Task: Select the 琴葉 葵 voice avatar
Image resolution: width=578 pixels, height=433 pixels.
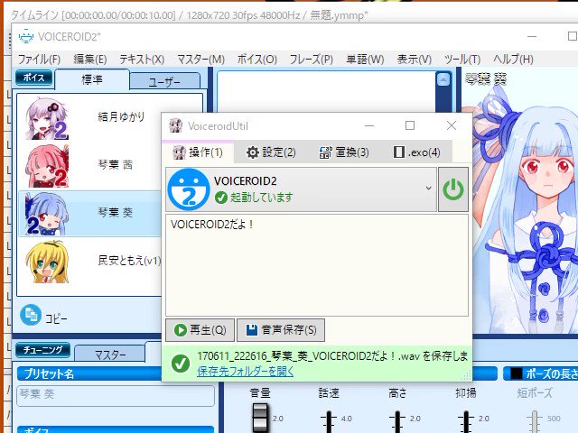Action: [x=47, y=214]
